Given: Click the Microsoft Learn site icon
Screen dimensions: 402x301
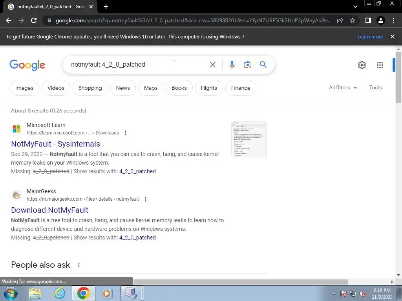Looking at the screenshot, I should (x=16, y=129).
